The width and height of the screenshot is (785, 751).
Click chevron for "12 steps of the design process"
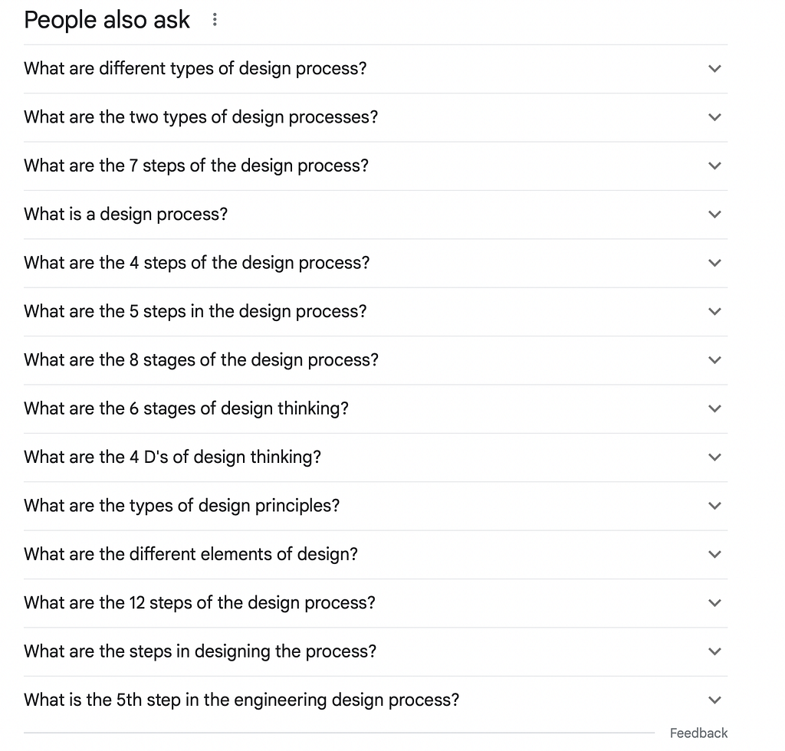[714, 603]
